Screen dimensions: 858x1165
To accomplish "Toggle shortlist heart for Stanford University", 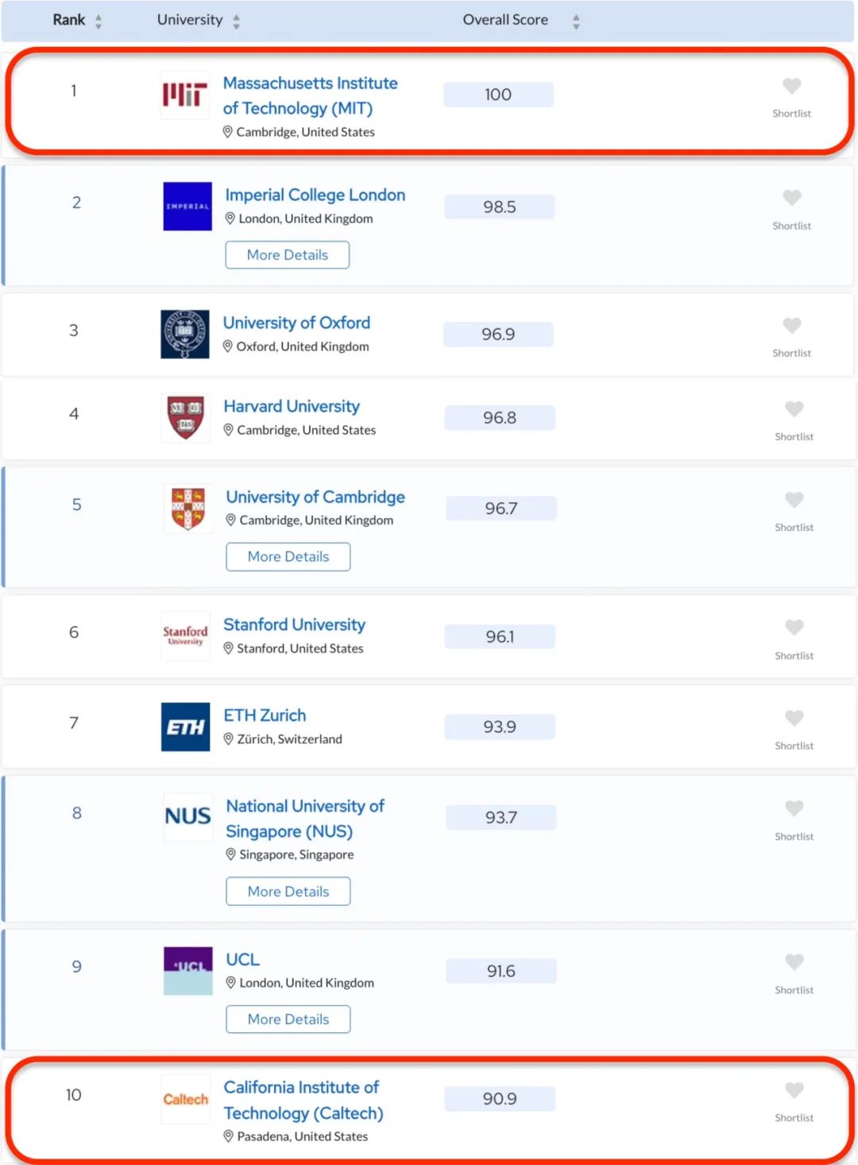I will 794,628.
